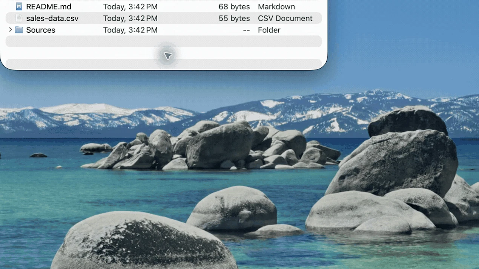Select the sales-data.csv file name
Screen dimensions: 479x269
52,18
